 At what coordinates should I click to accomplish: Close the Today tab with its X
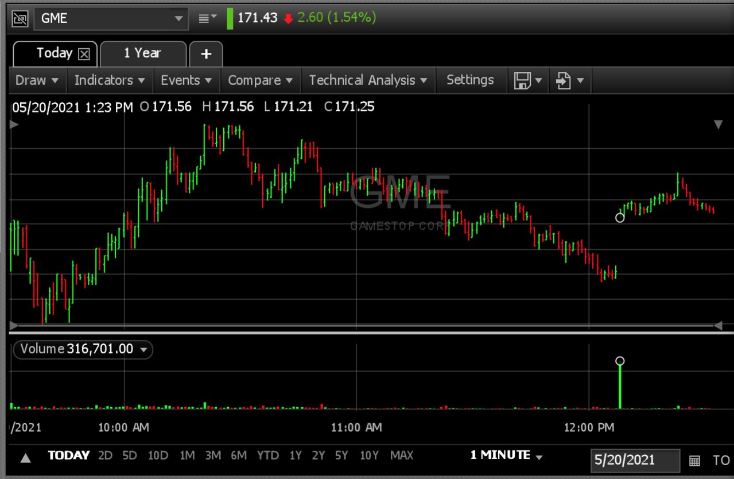tap(84, 54)
